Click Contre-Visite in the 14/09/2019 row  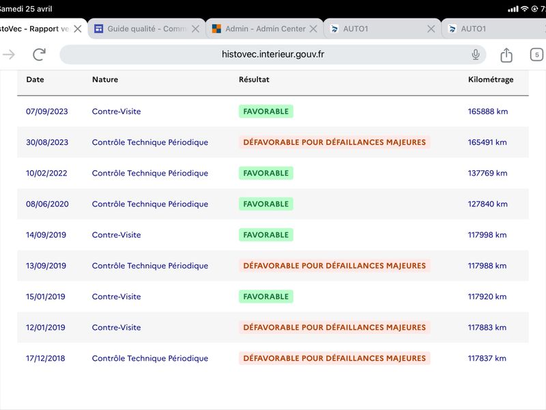pyautogui.click(x=116, y=235)
